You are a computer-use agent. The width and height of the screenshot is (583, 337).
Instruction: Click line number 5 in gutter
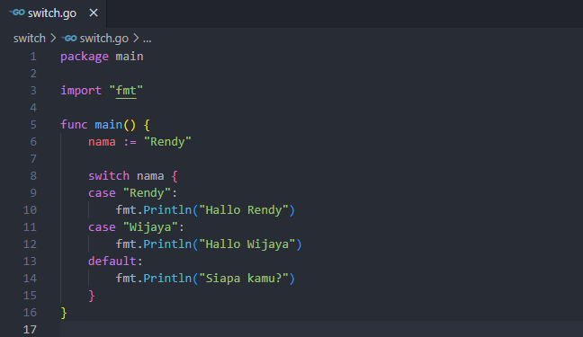pos(33,125)
